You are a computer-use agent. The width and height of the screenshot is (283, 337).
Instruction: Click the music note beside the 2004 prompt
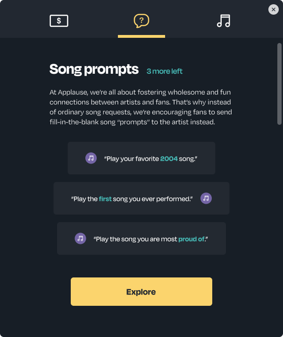[x=91, y=158]
